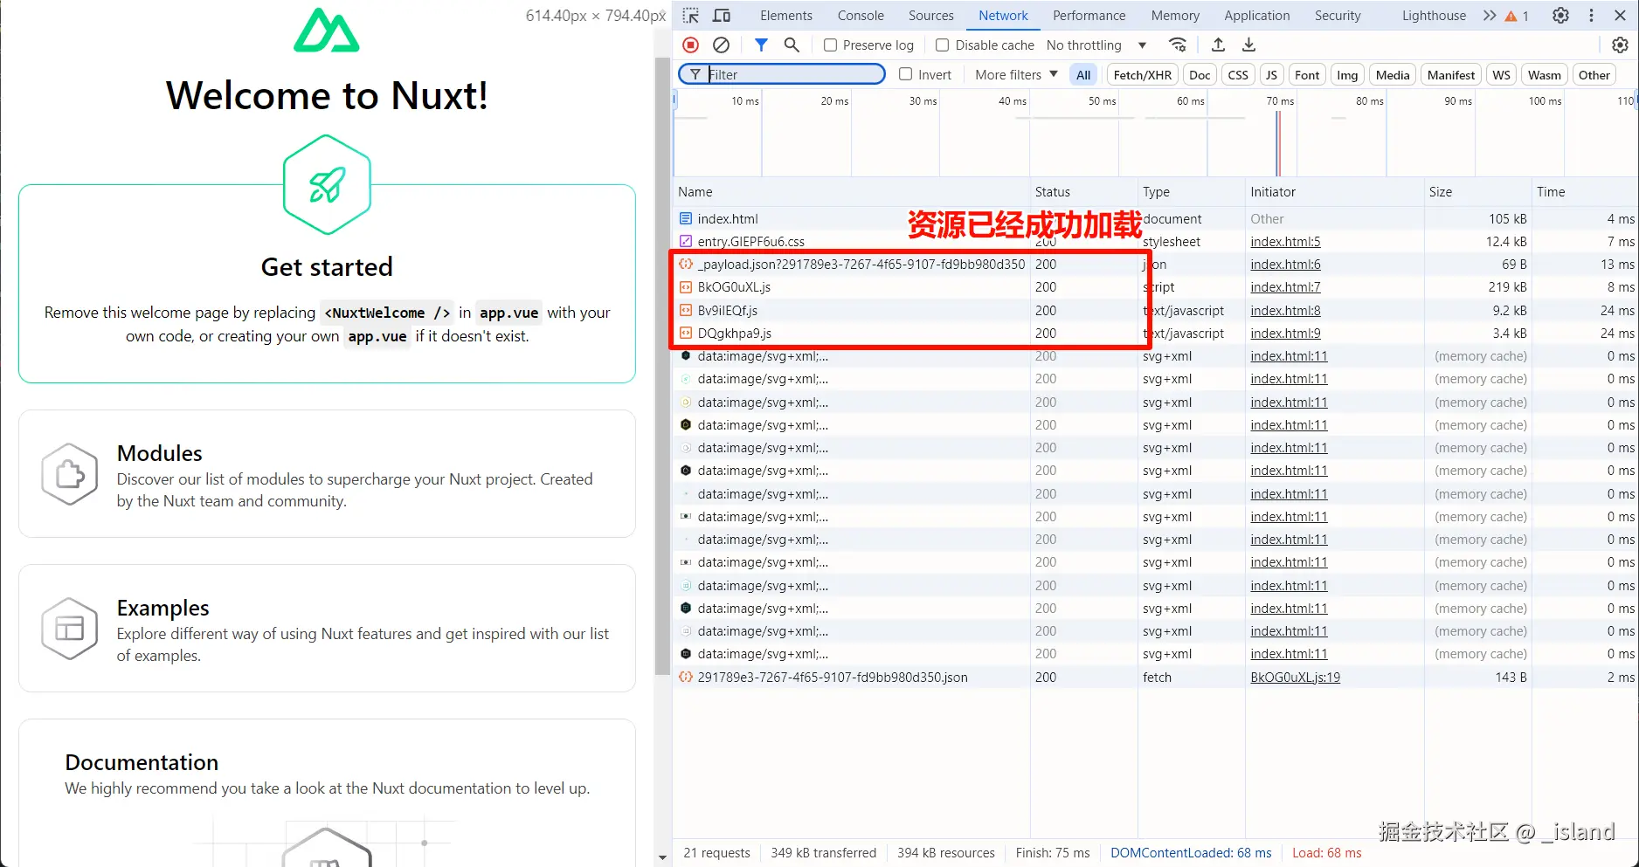Tick the Invert filter checkbox
1639x867 pixels.
(x=905, y=75)
